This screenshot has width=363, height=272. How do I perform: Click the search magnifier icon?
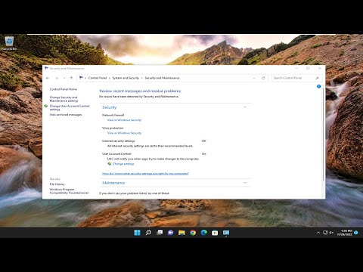pos(317,78)
